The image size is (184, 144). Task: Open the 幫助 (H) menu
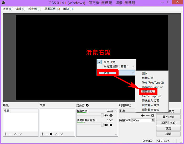pyautogui.click(x=68, y=9)
